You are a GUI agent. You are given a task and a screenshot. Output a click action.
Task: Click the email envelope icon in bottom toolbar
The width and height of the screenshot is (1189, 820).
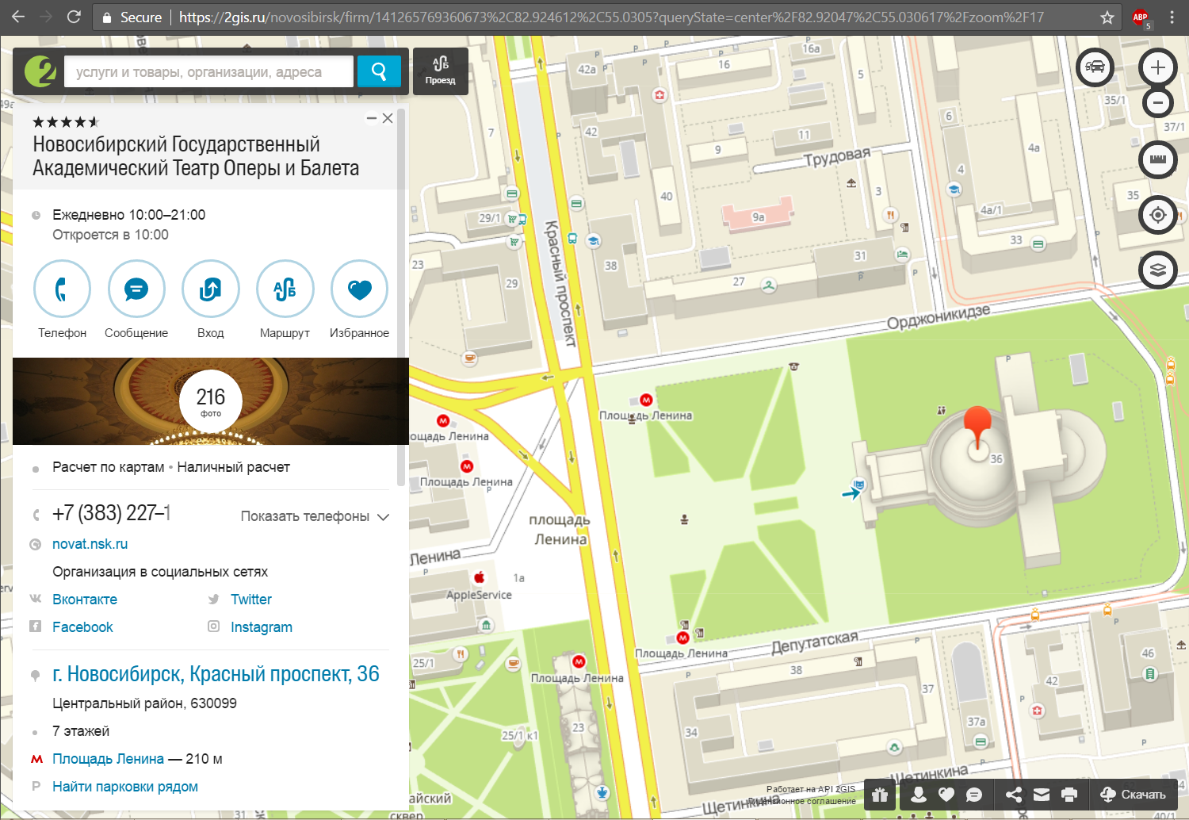1042,795
